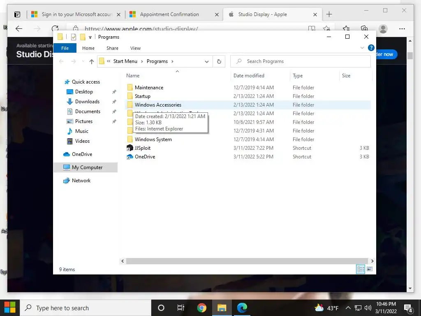Go up one folder level
This screenshot has width=421, height=316.
92,62
